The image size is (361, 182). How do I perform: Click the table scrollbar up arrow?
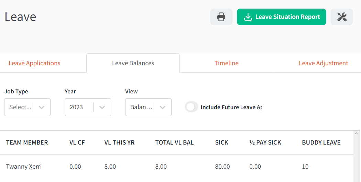click(356, 133)
